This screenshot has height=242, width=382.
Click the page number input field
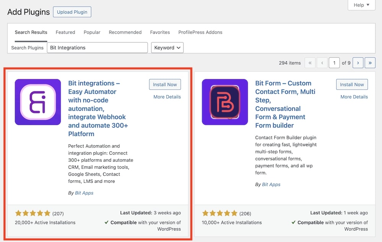click(334, 63)
